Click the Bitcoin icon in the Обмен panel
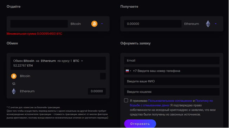Image resolution: width=229 pixels, height=128 pixels. pyautogui.click(x=14, y=76)
